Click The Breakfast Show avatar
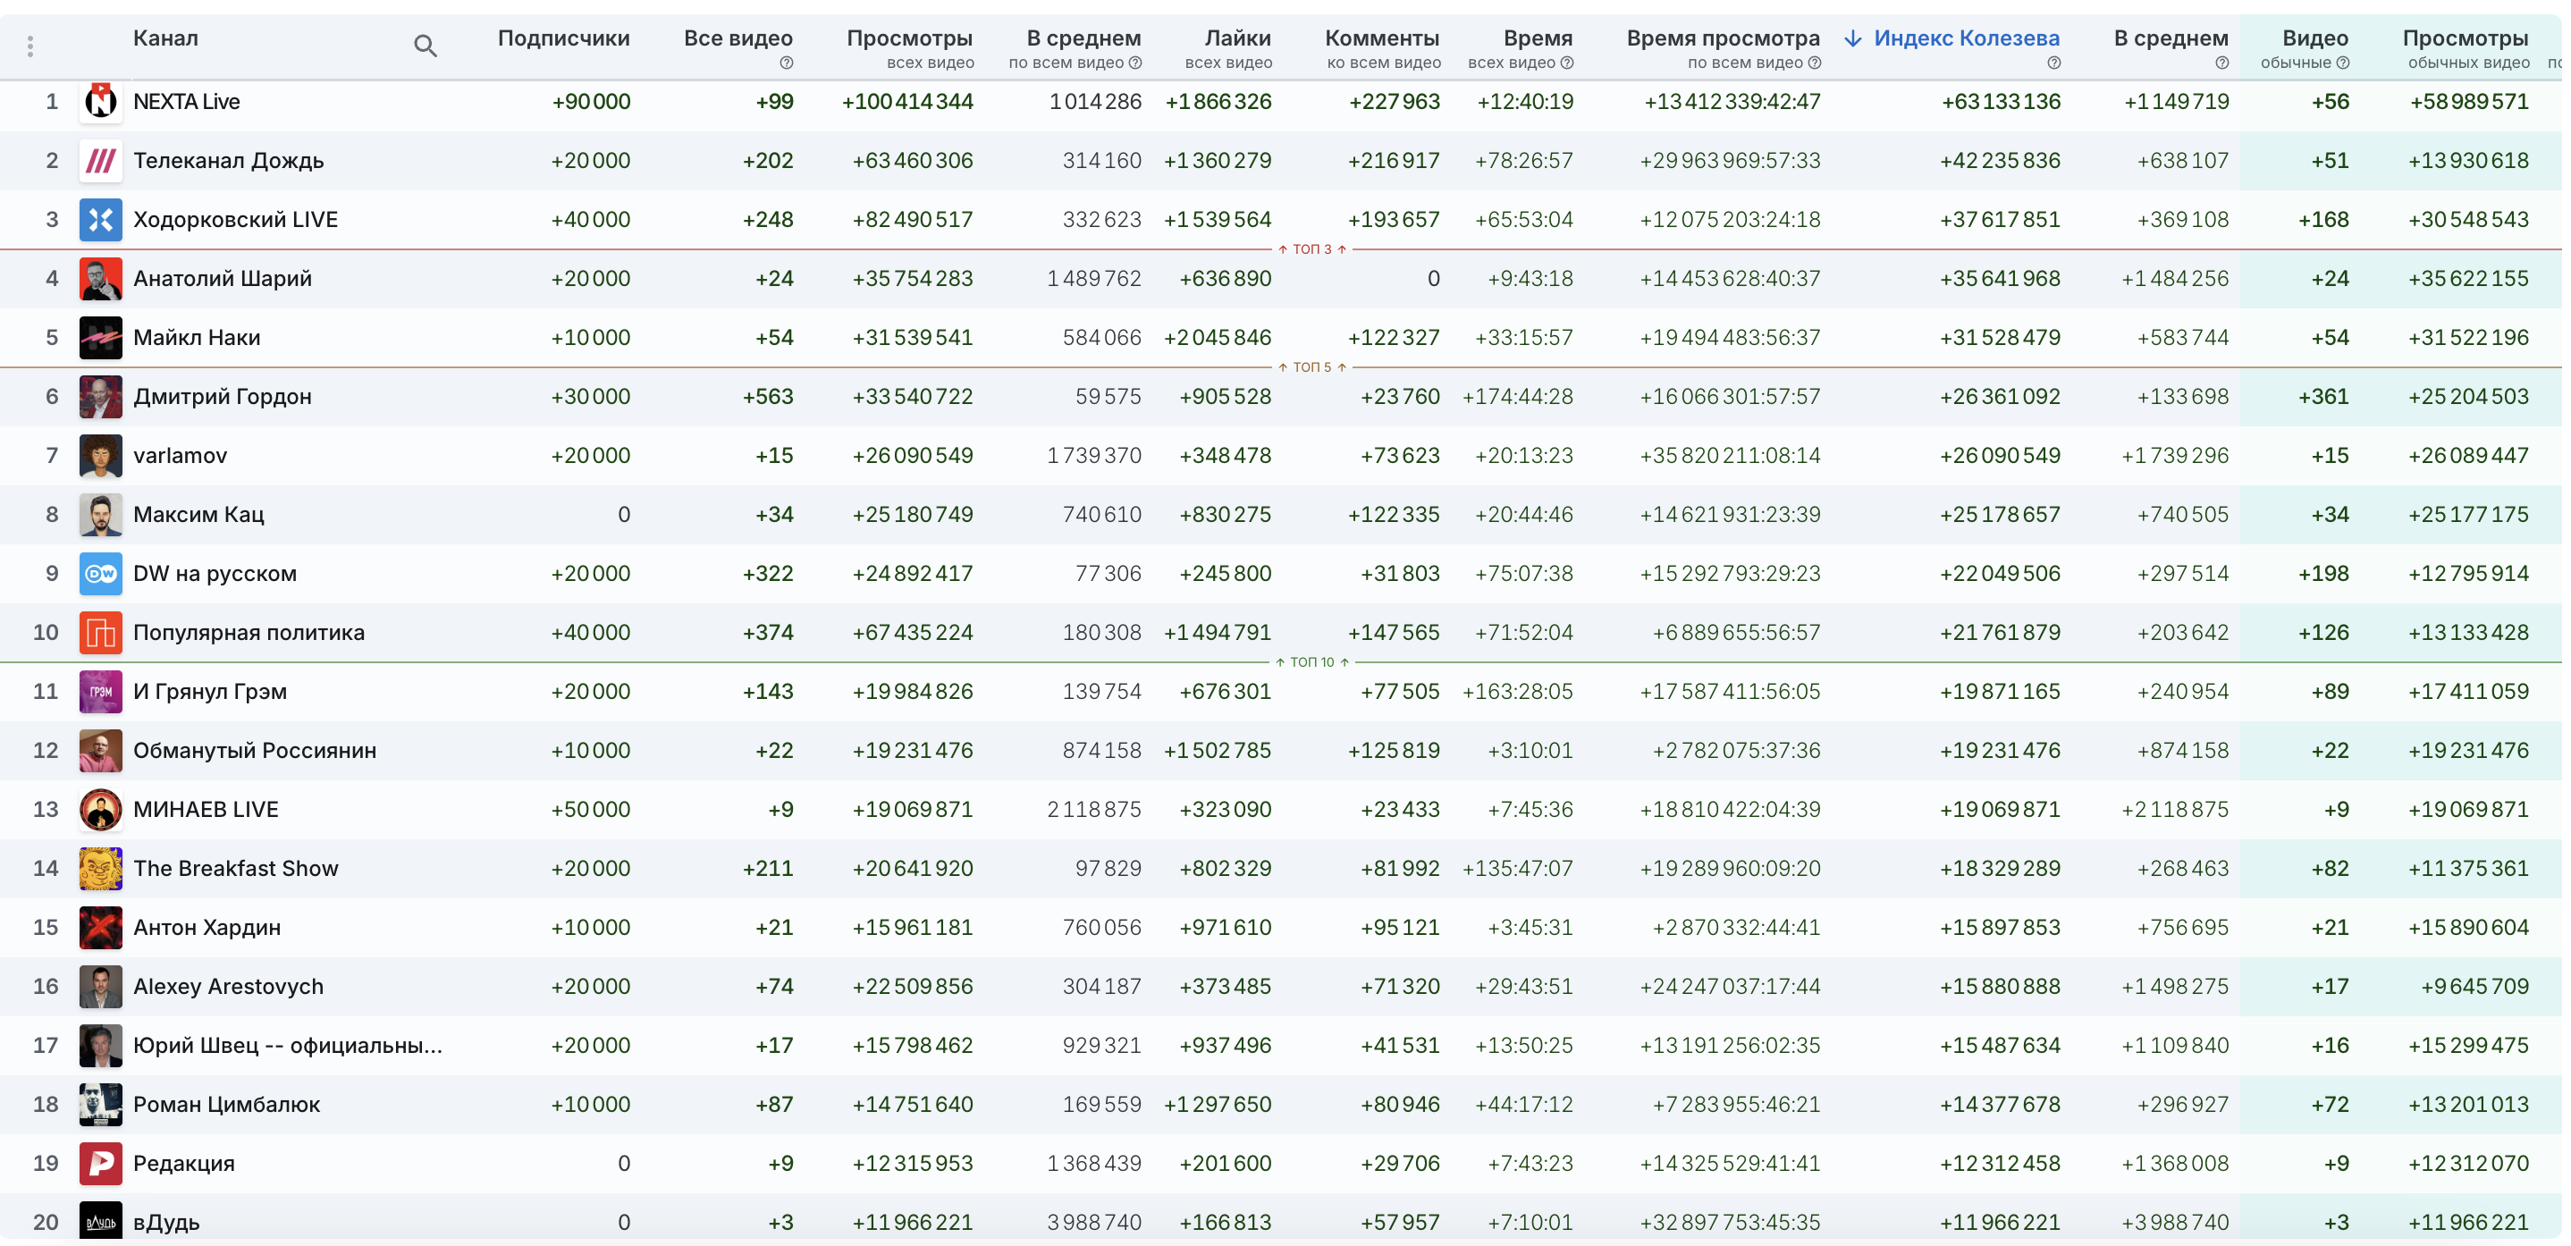This screenshot has width=2571, height=1246. [101, 867]
